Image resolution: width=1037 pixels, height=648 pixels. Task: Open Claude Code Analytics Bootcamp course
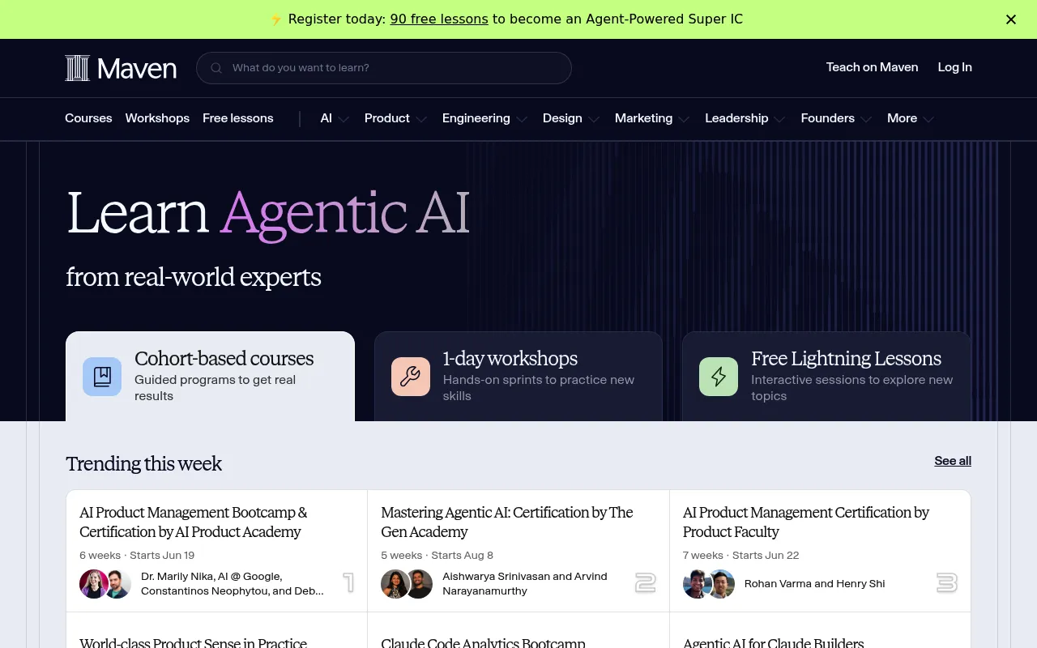pos(483,643)
